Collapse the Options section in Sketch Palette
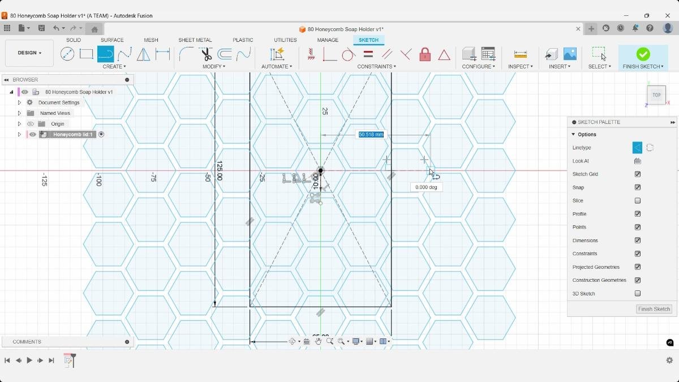 pos(573,135)
